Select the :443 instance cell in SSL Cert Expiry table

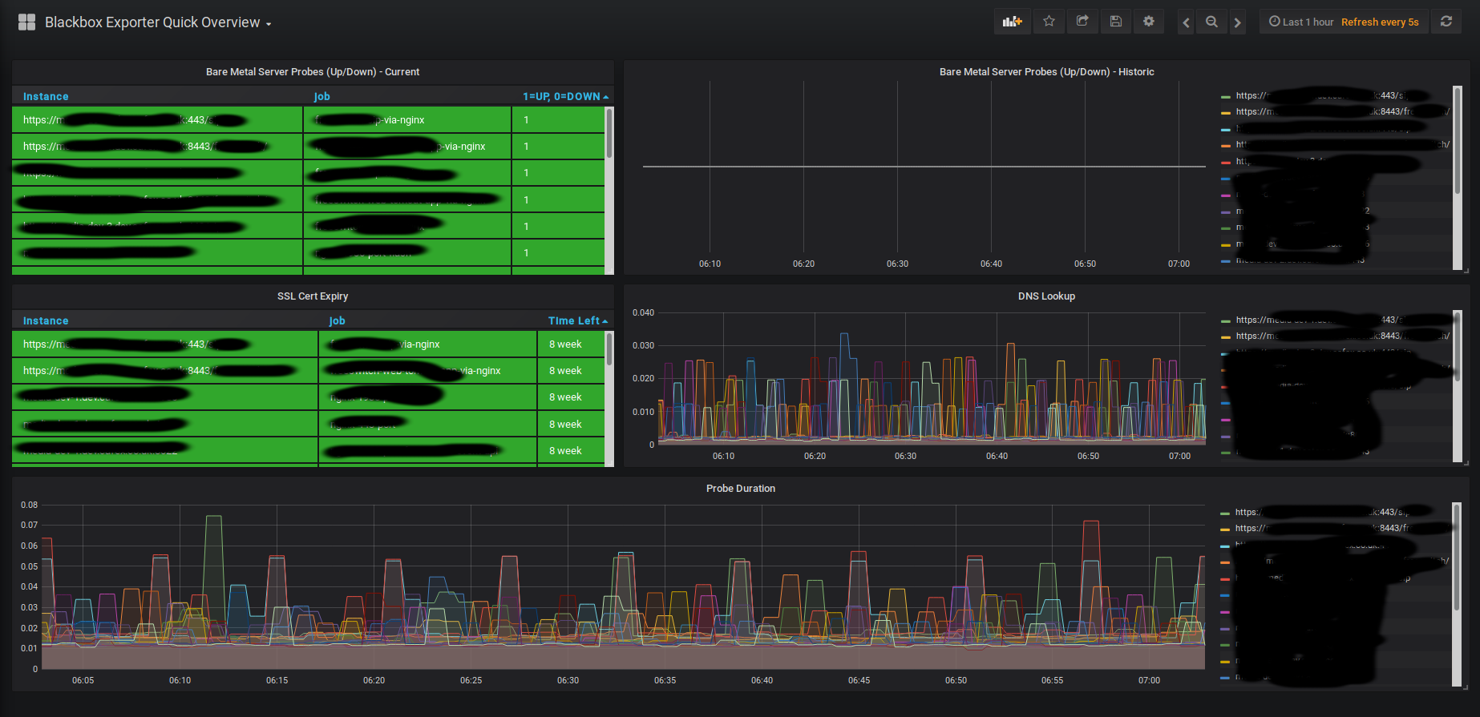click(x=165, y=344)
